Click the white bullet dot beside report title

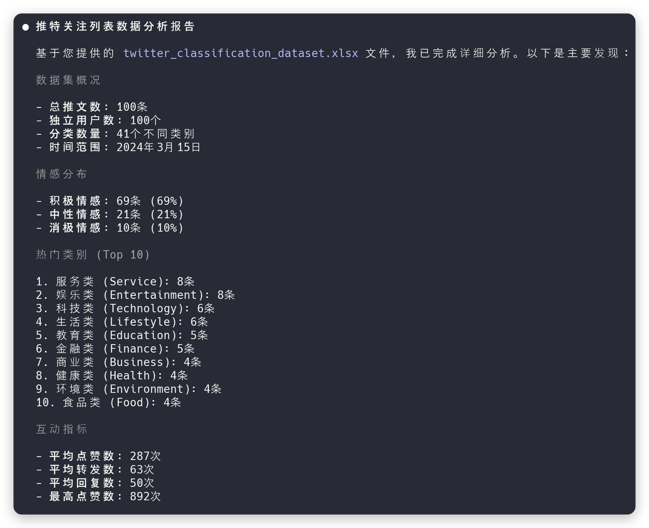(x=26, y=27)
